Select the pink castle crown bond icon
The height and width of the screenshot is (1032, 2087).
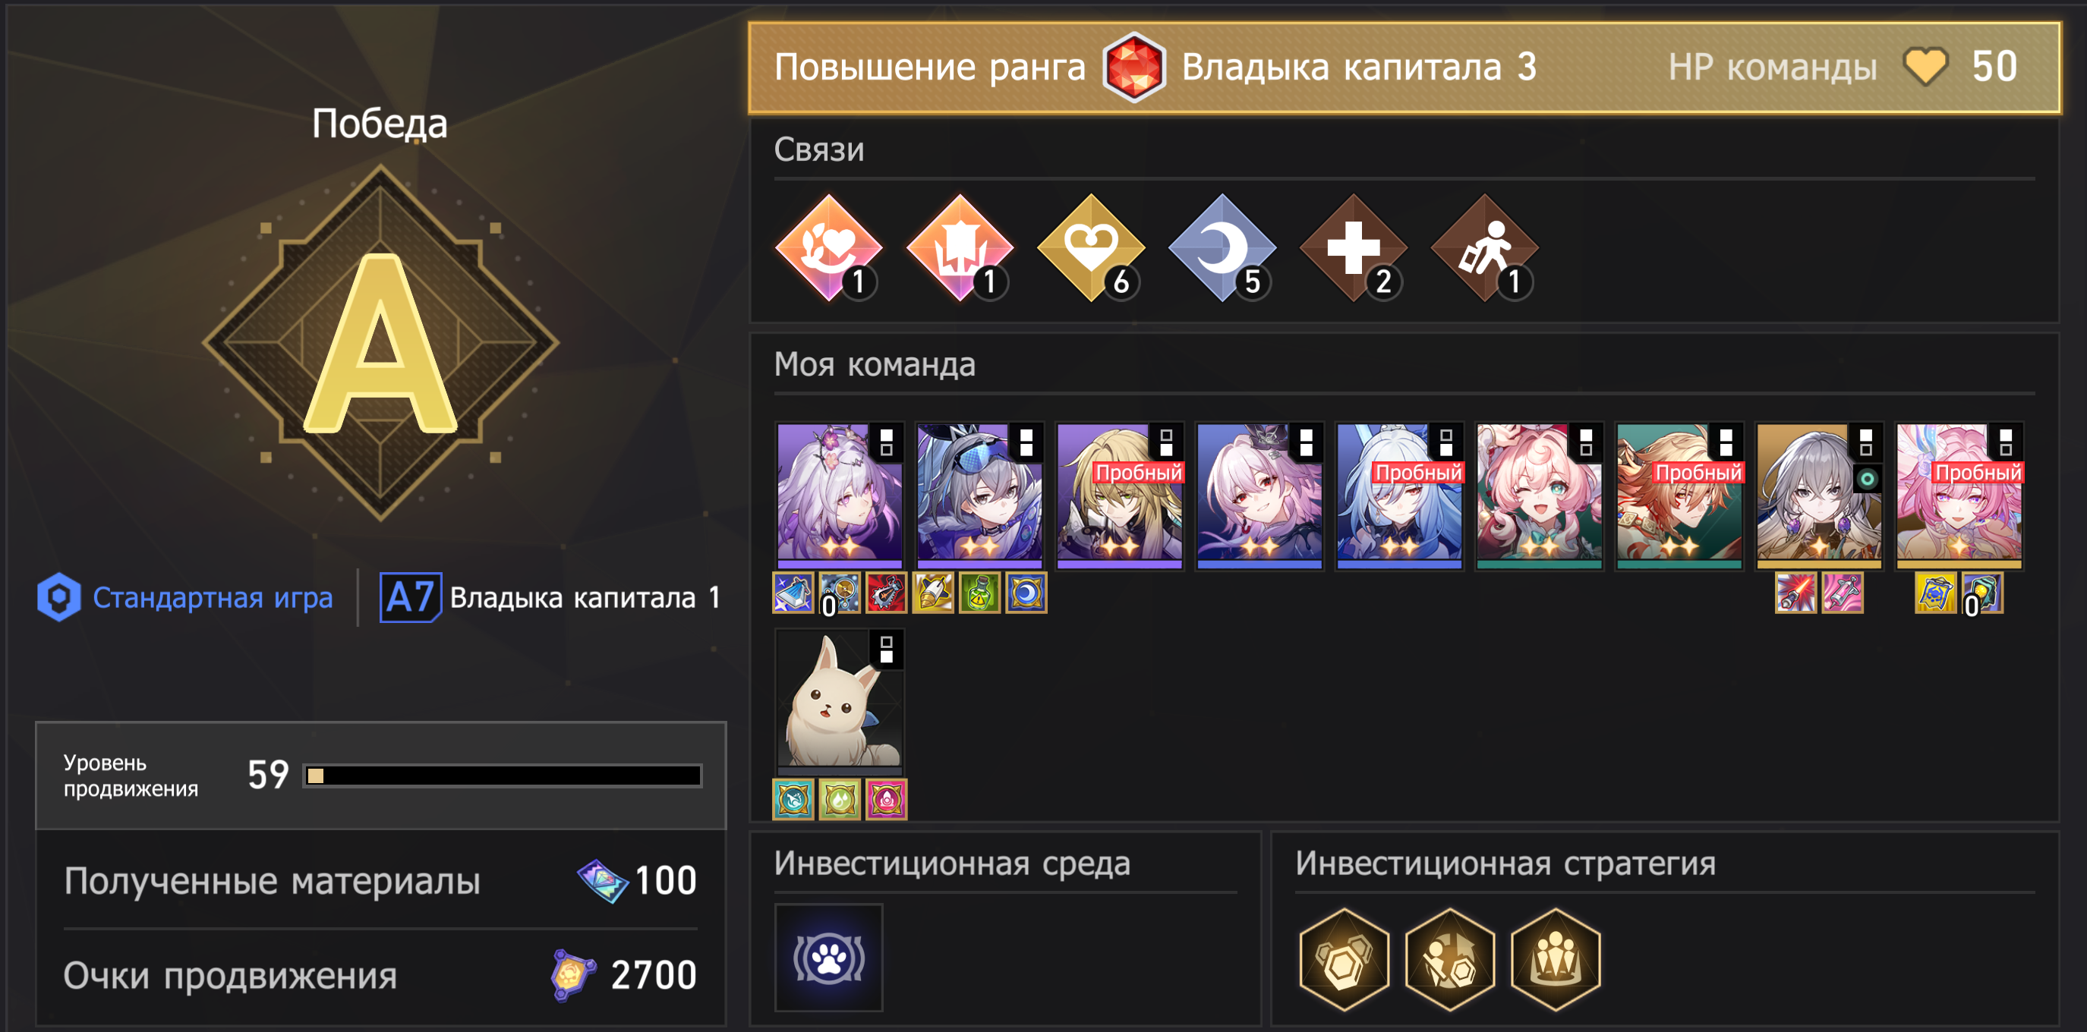click(x=960, y=248)
